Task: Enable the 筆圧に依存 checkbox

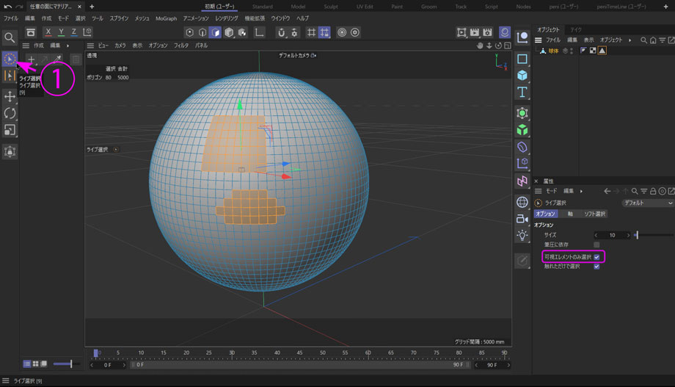Action: [596, 245]
